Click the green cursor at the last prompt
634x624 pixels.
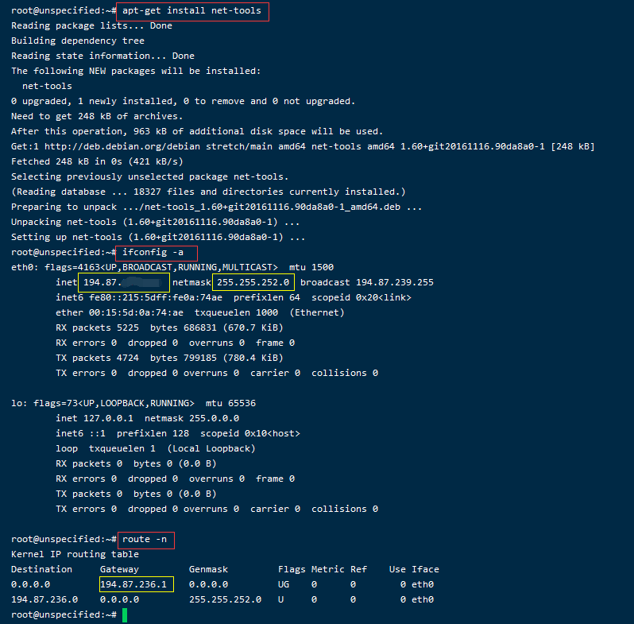pyautogui.click(x=124, y=615)
